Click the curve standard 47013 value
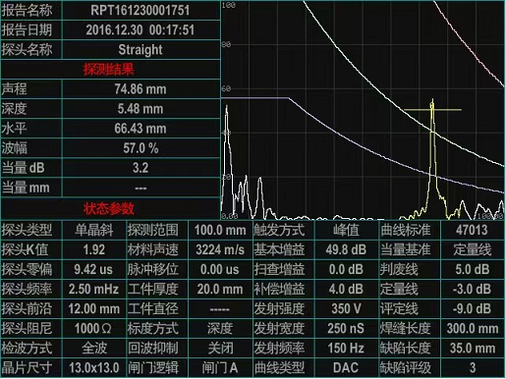Screen dimensions: 505x379 pos(473,230)
